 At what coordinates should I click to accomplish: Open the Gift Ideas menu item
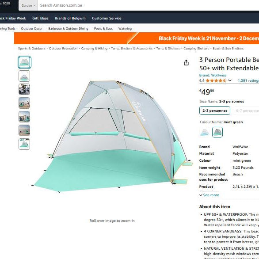pos(41,18)
